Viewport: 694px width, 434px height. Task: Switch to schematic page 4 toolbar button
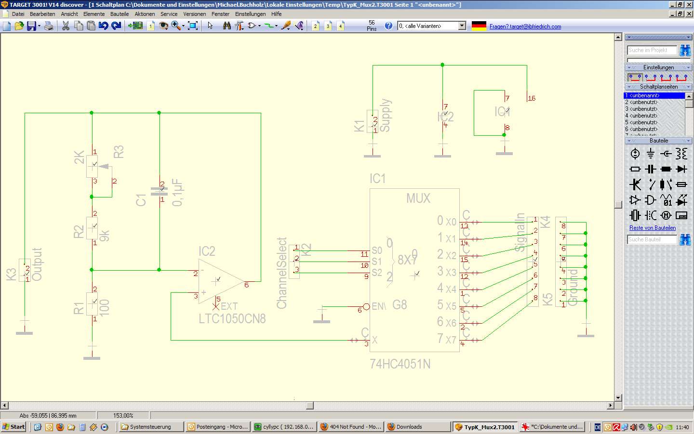[x=341, y=26]
